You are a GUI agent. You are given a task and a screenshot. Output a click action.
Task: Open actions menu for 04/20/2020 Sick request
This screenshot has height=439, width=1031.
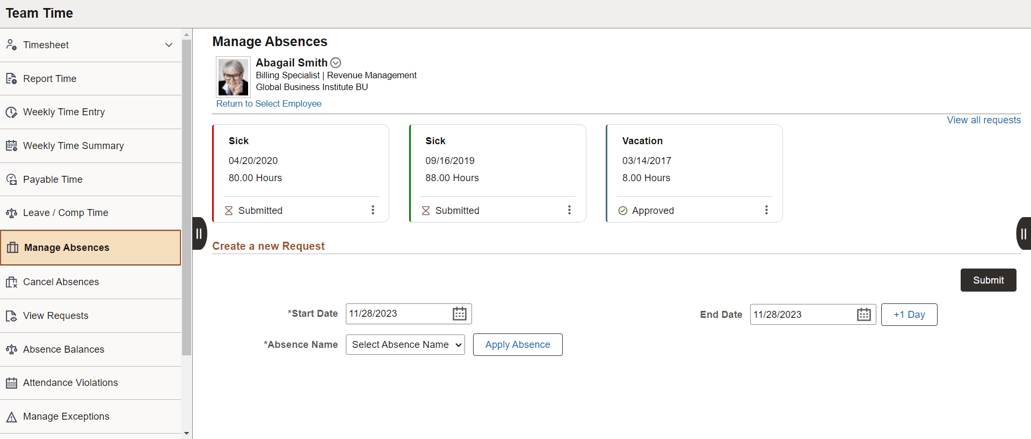(373, 210)
